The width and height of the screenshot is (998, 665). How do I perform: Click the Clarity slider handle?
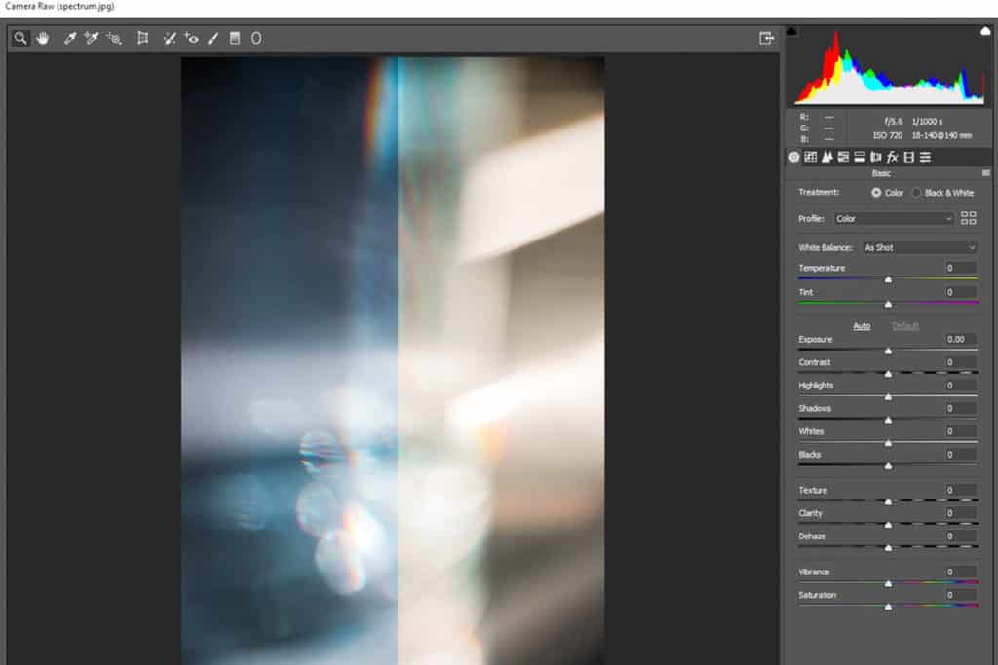pos(889,525)
